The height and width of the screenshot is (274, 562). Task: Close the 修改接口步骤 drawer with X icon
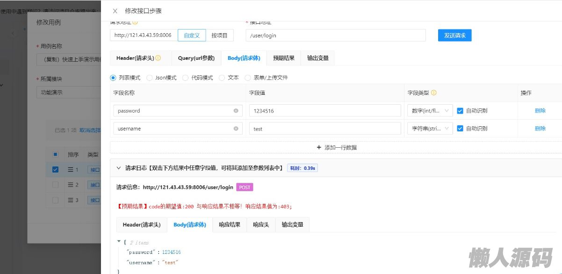(115, 11)
